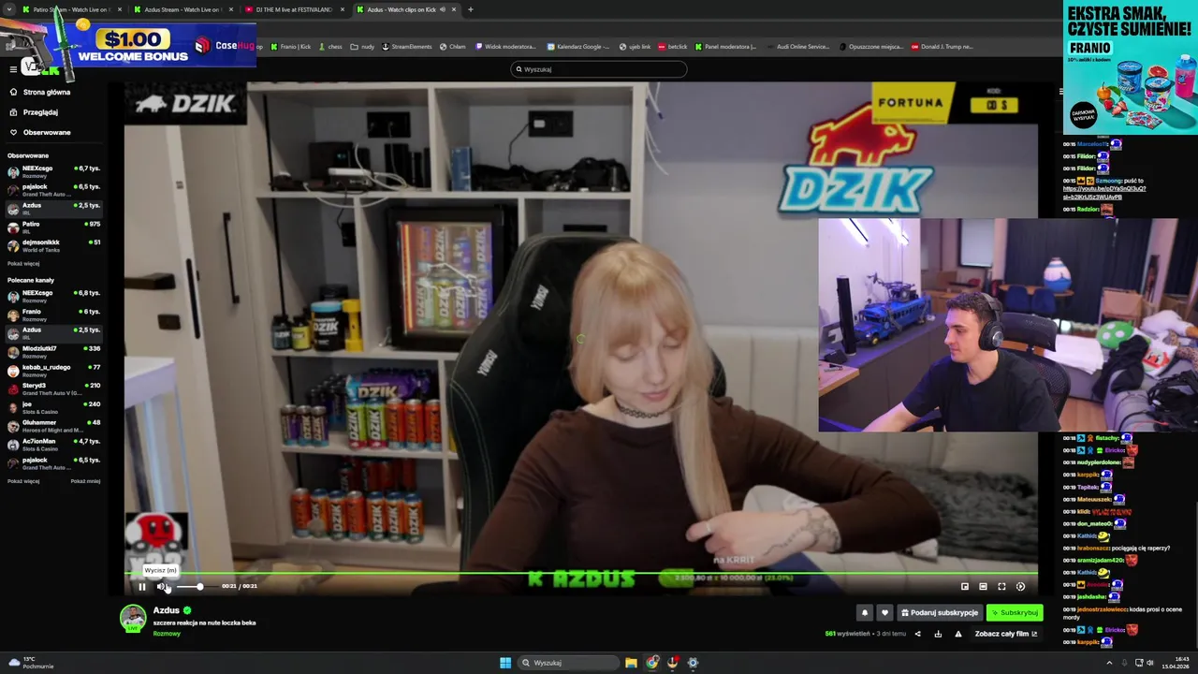Click the Rozmowy category link under the clip title

click(x=167, y=634)
